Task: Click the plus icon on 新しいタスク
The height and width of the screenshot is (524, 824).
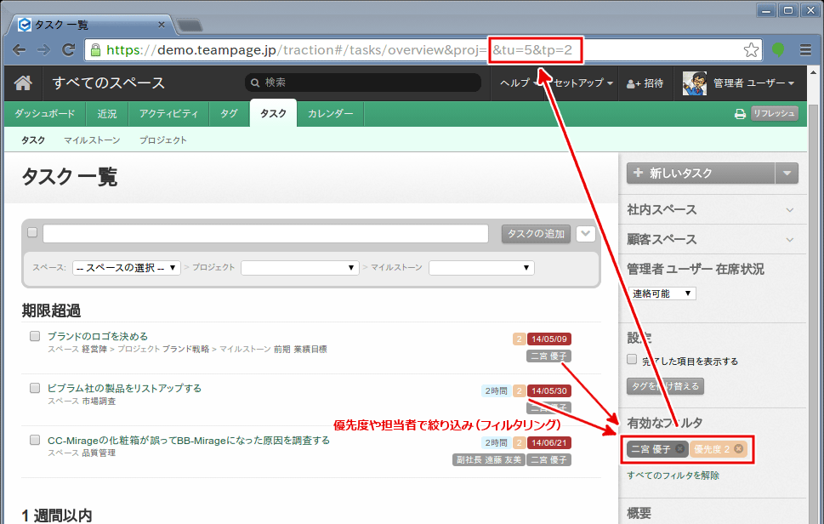Action: click(x=639, y=173)
